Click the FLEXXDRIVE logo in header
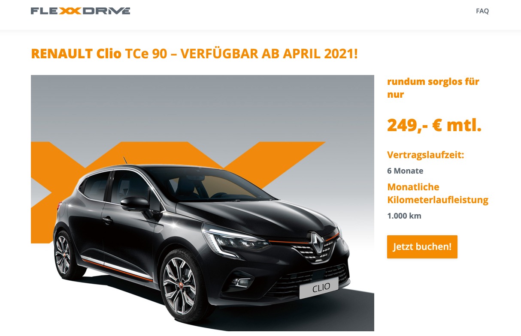Image resolution: width=521 pixels, height=336 pixels. tap(80, 11)
